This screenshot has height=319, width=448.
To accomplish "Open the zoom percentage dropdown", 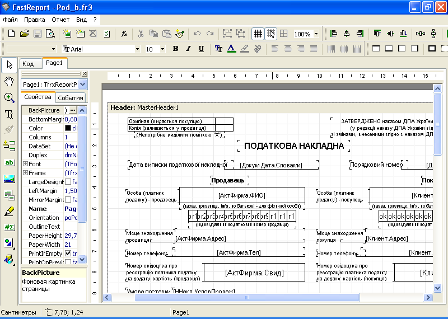I will pos(316,34).
